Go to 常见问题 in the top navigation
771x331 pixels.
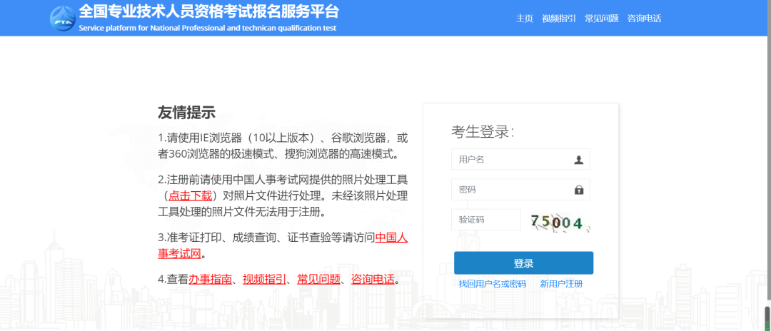601,19
